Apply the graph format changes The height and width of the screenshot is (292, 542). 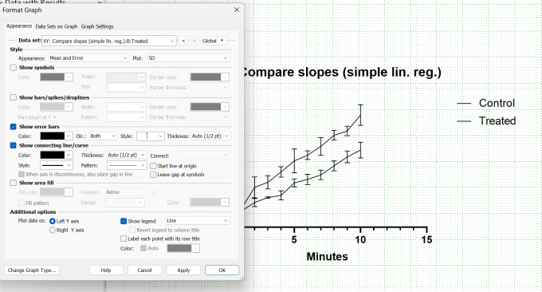tap(183, 270)
